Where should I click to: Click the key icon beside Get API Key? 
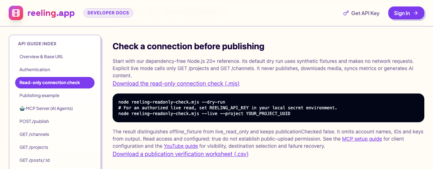[x=346, y=13]
